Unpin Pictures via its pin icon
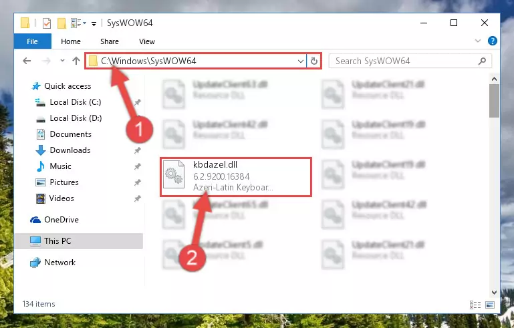 [137, 182]
